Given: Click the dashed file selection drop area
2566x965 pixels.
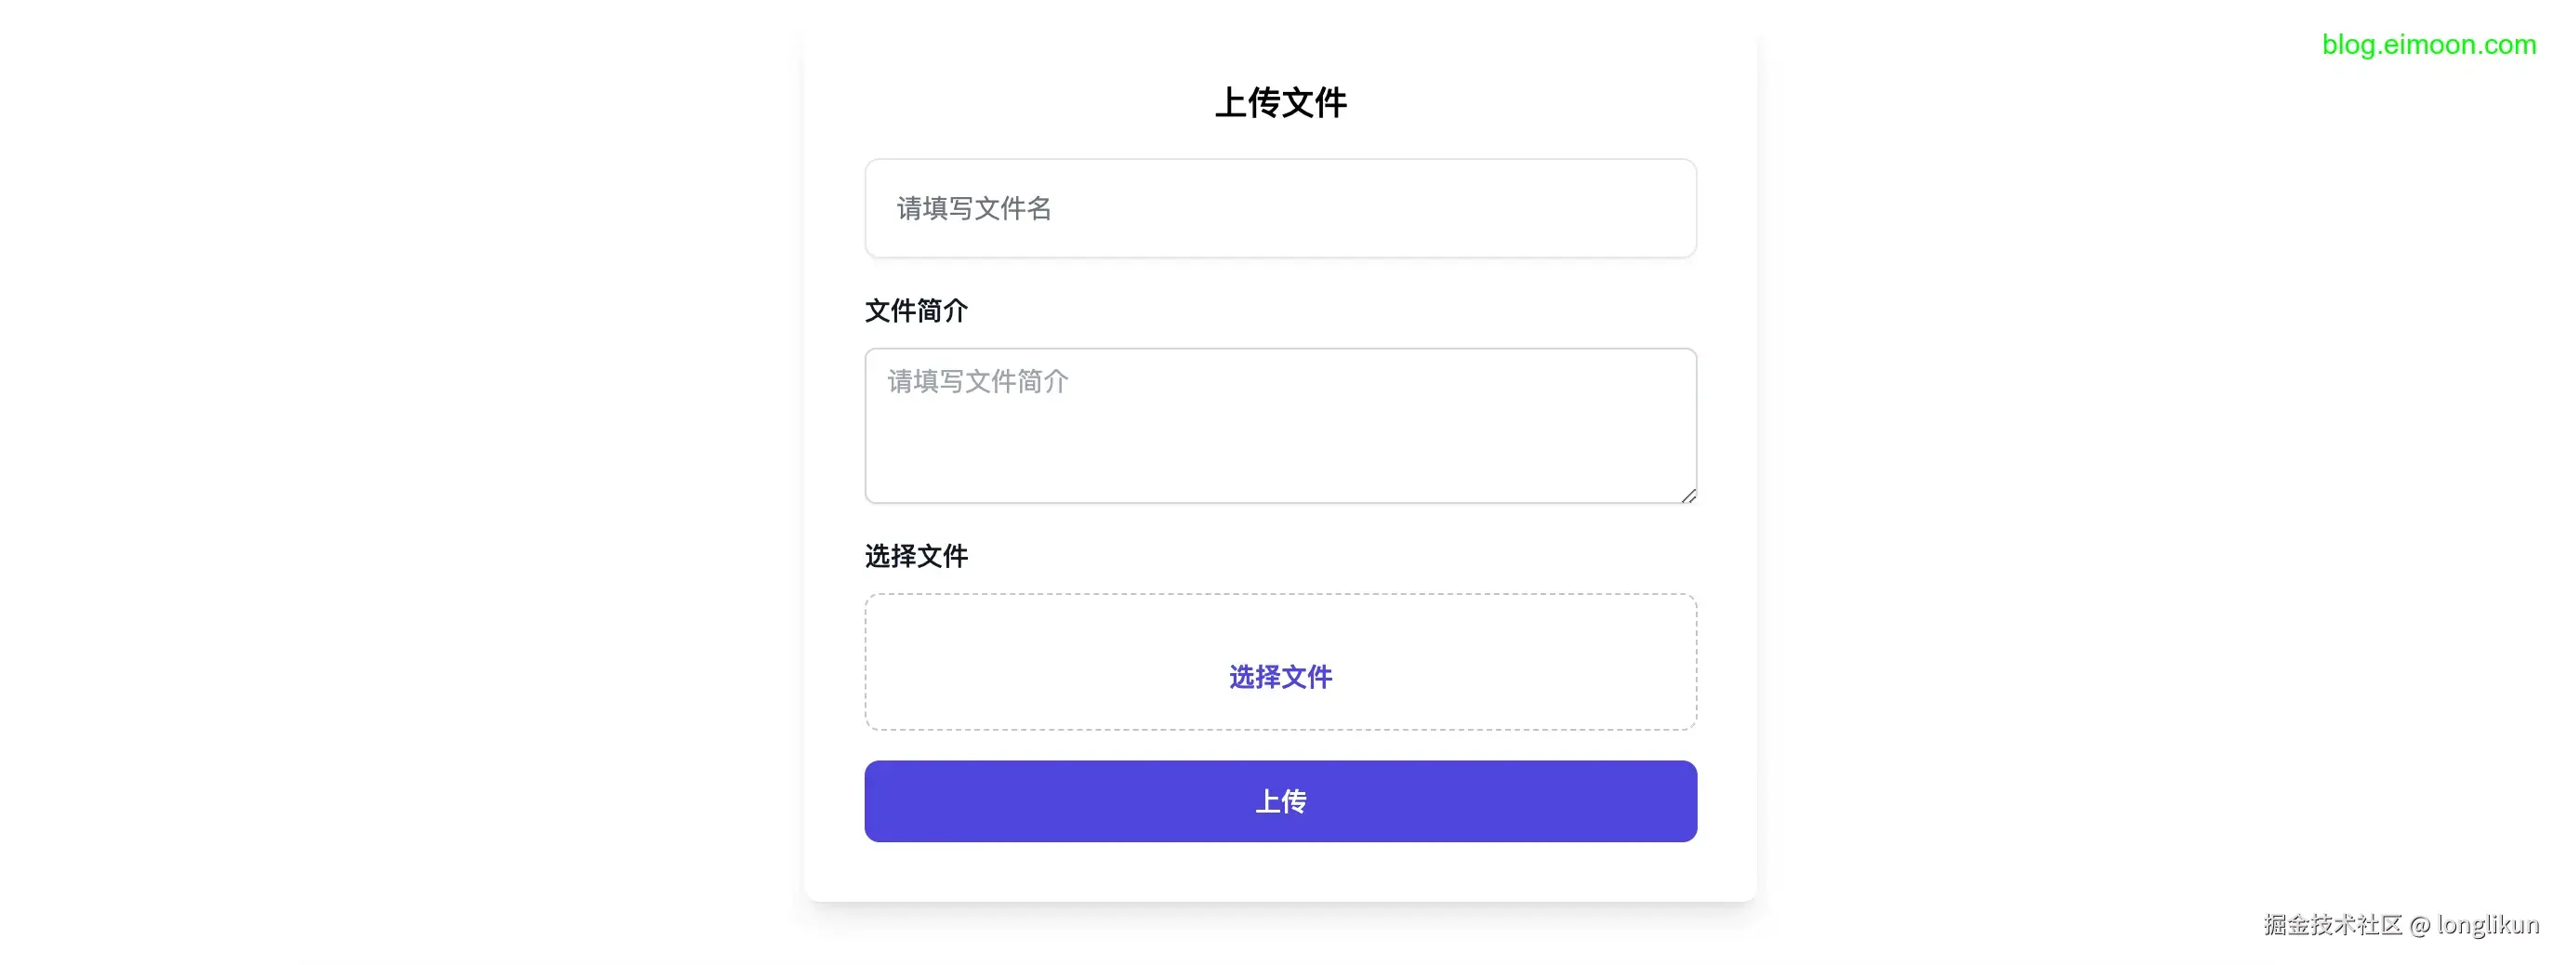Looking at the screenshot, I should [1281, 638].
